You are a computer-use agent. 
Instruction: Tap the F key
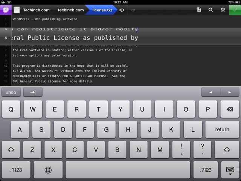85,129
